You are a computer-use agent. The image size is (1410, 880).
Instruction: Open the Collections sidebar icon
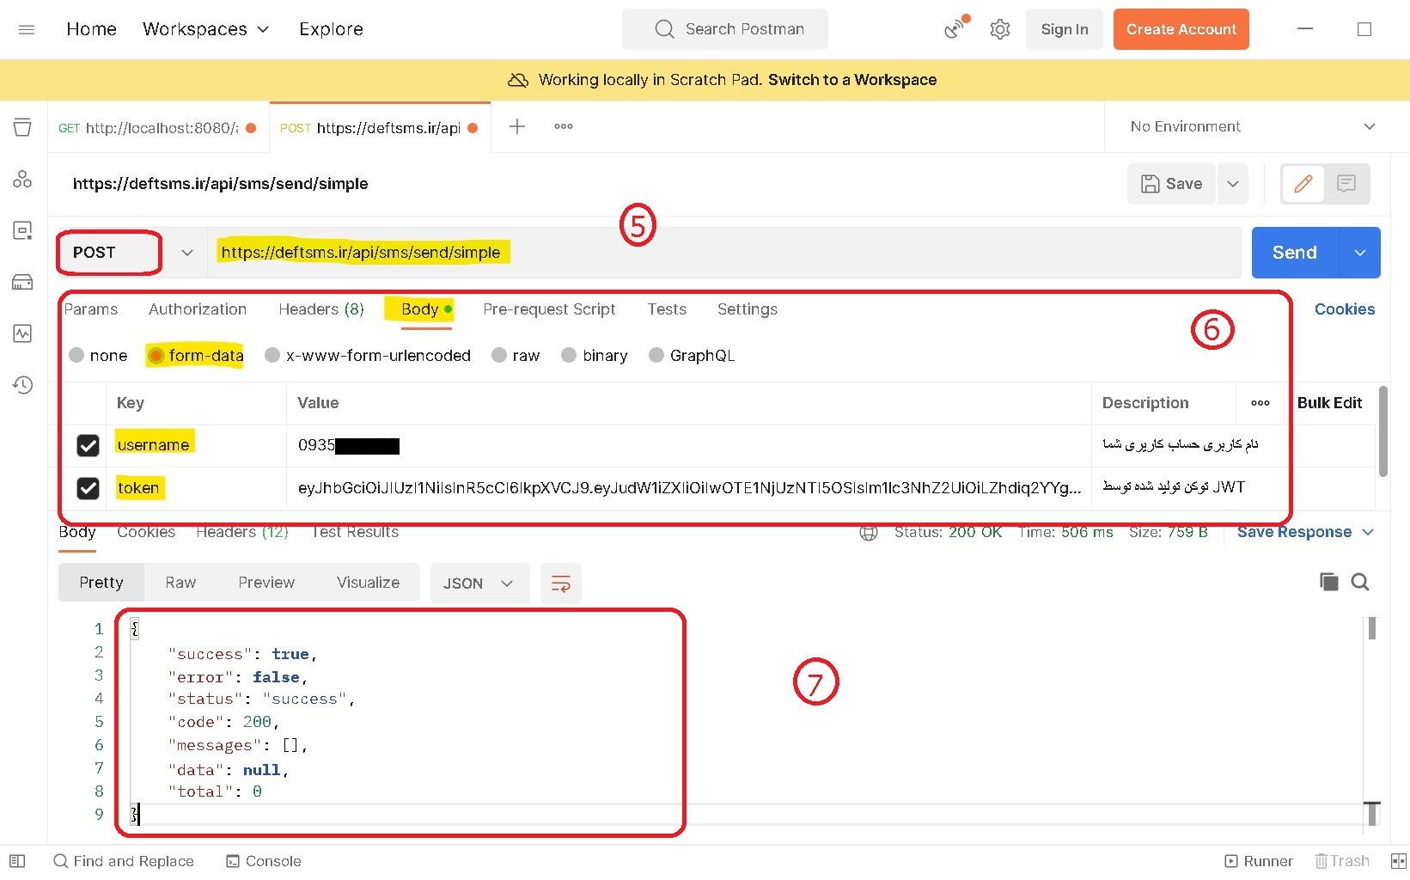(22, 127)
